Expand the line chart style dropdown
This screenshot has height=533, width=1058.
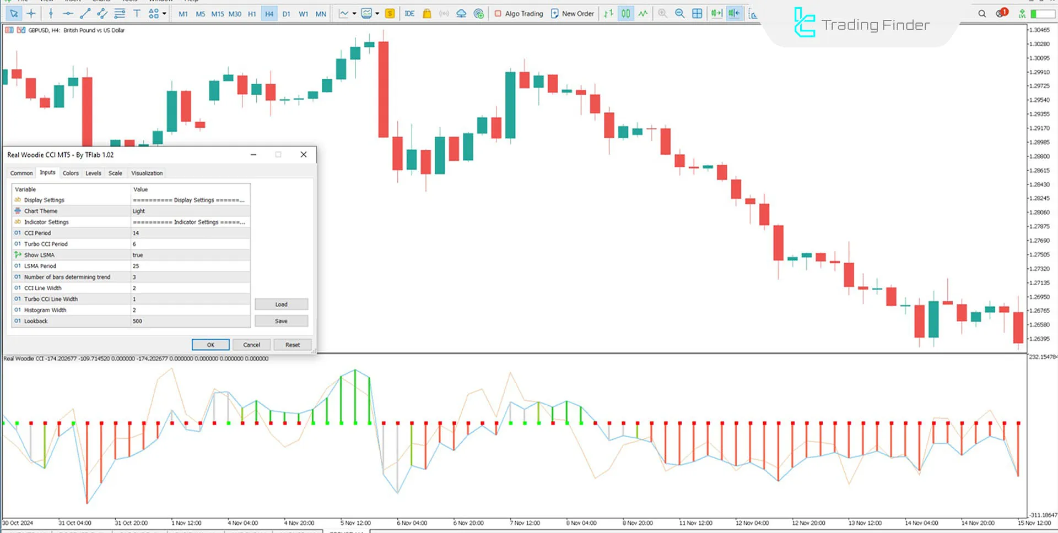(354, 13)
